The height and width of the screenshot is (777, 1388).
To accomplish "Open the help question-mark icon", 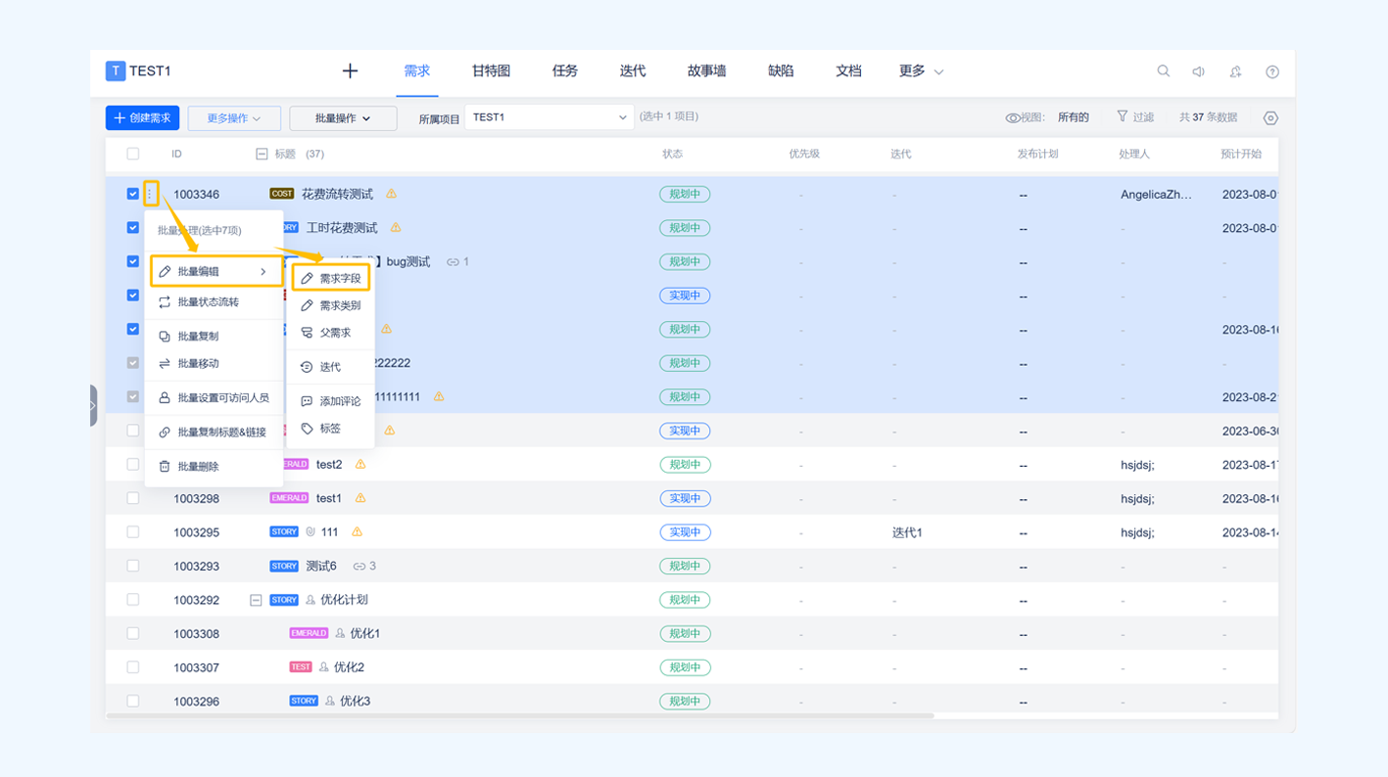I will [x=1272, y=71].
